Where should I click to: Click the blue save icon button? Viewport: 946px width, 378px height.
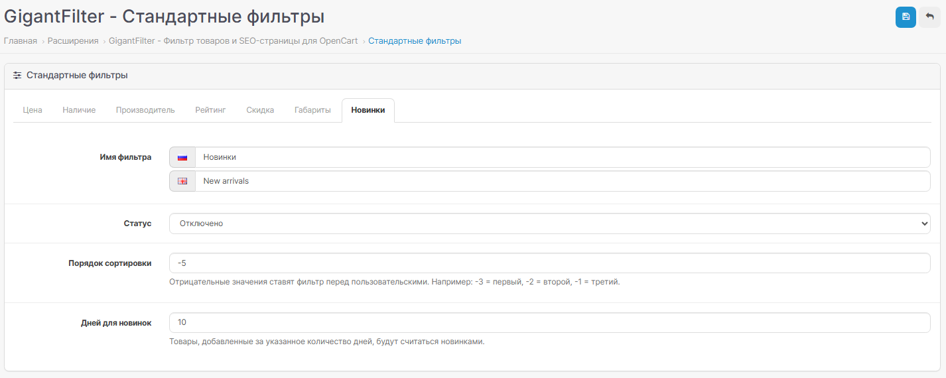pyautogui.click(x=906, y=17)
